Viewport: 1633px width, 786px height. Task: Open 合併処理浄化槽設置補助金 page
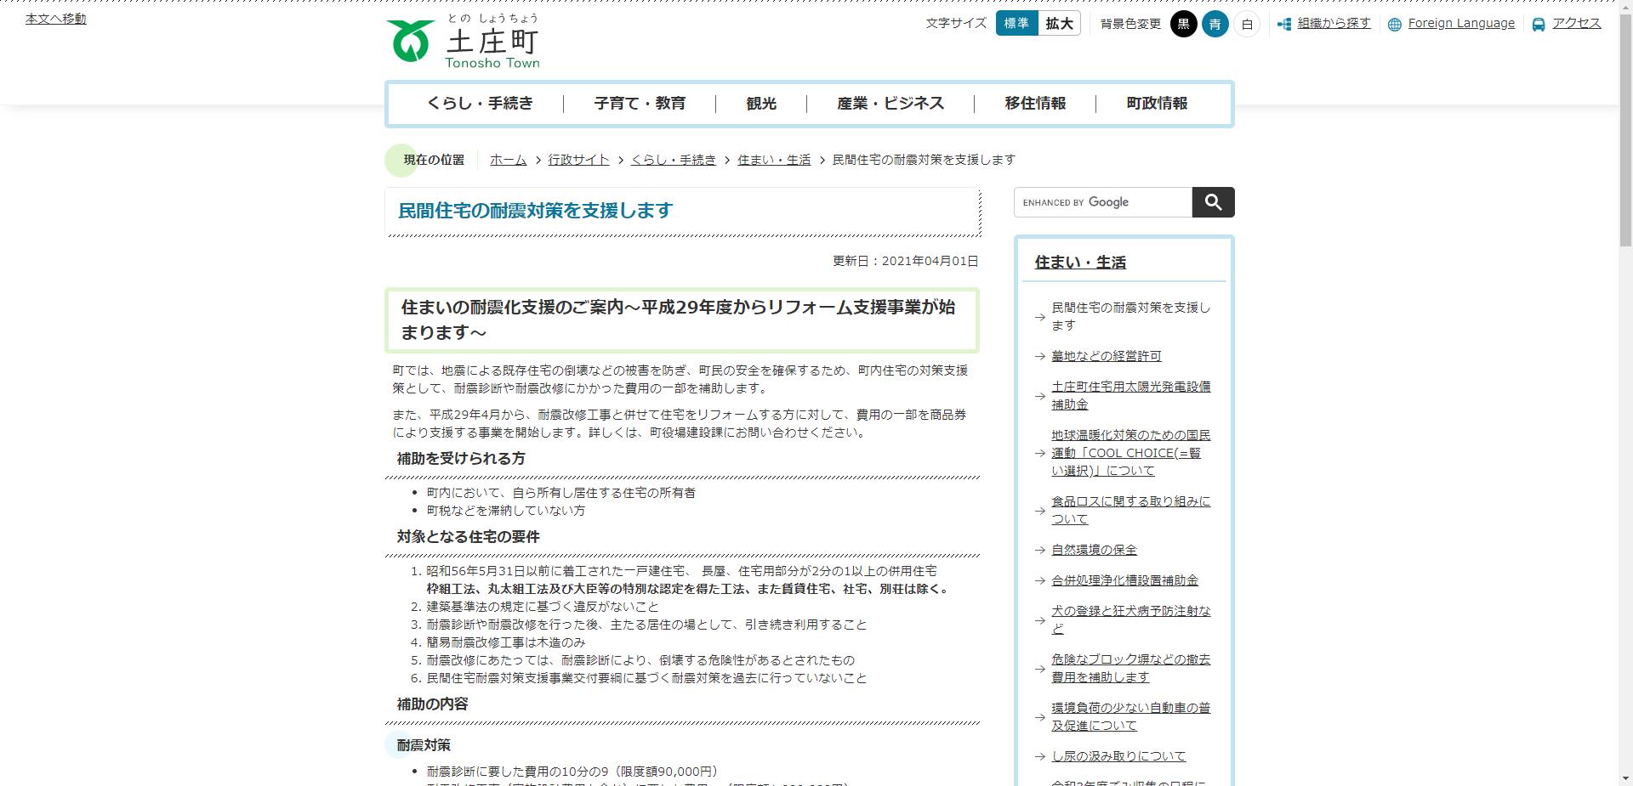[1124, 580]
